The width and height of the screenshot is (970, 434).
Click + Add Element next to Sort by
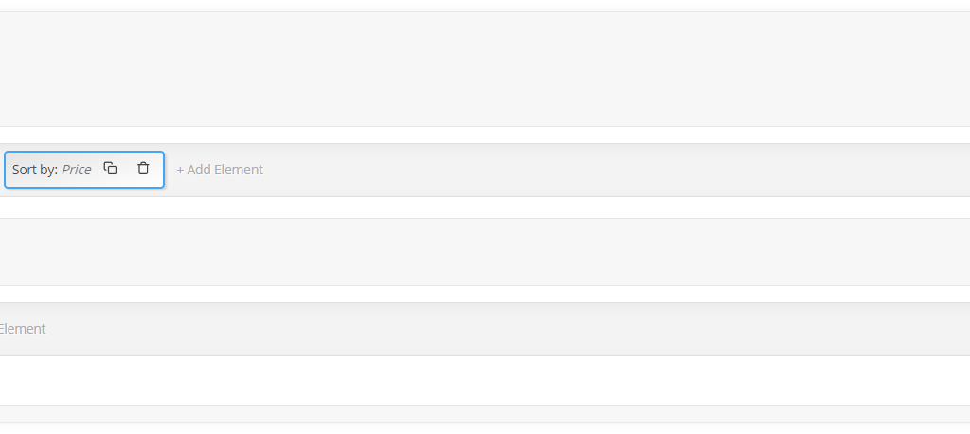tap(220, 170)
